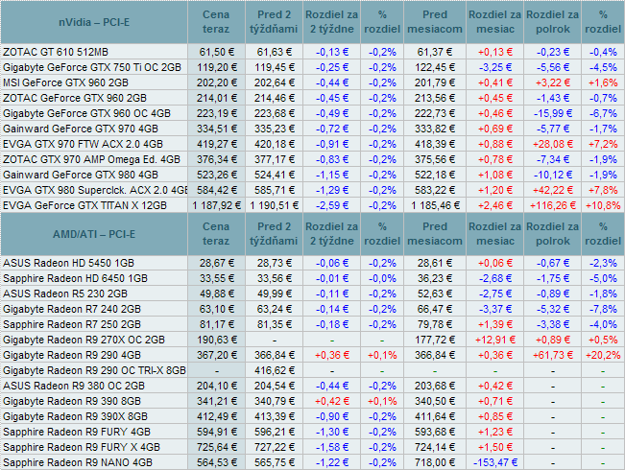The image size is (625, 470).
Task: Click ASUS Radeon HD 5450 1GB name
Action: [x=68, y=263]
